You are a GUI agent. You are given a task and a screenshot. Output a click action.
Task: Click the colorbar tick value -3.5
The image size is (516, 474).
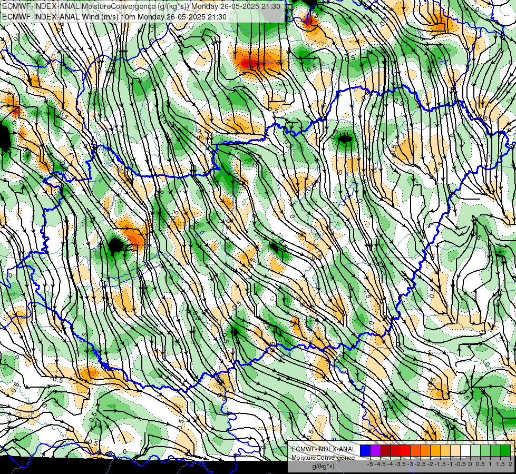tap(401, 464)
